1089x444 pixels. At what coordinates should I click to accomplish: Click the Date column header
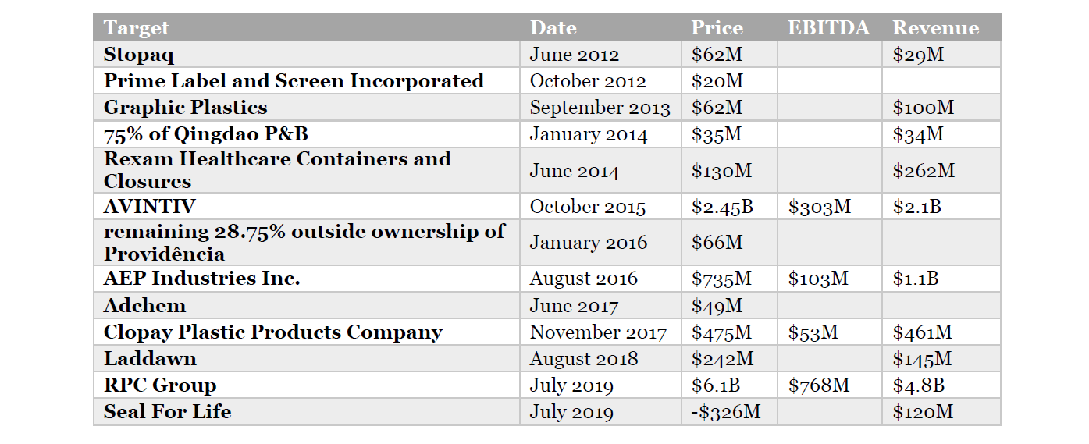(x=553, y=28)
